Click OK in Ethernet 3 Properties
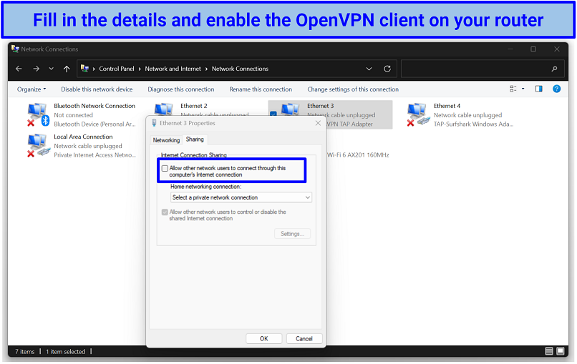 tap(264, 339)
